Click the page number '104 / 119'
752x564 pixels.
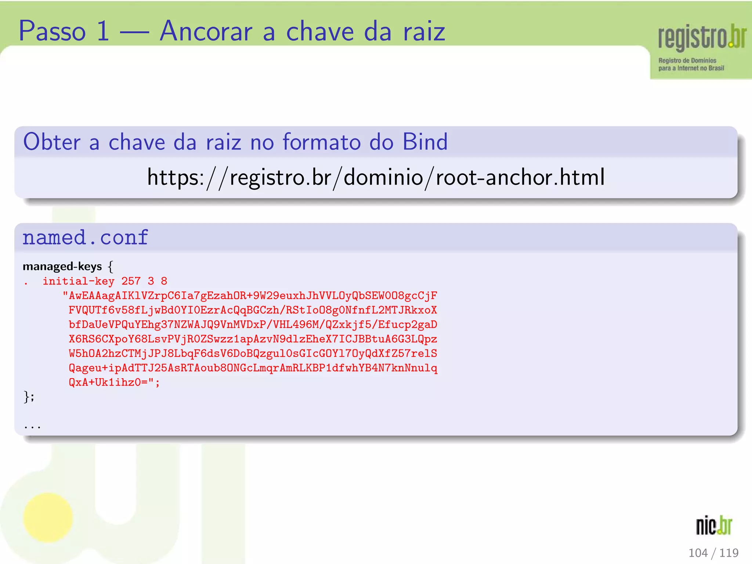(713, 553)
